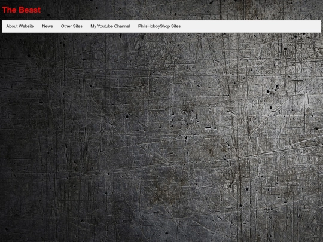Open PhilsHobbyShop Sites menu item

[160, 26]
